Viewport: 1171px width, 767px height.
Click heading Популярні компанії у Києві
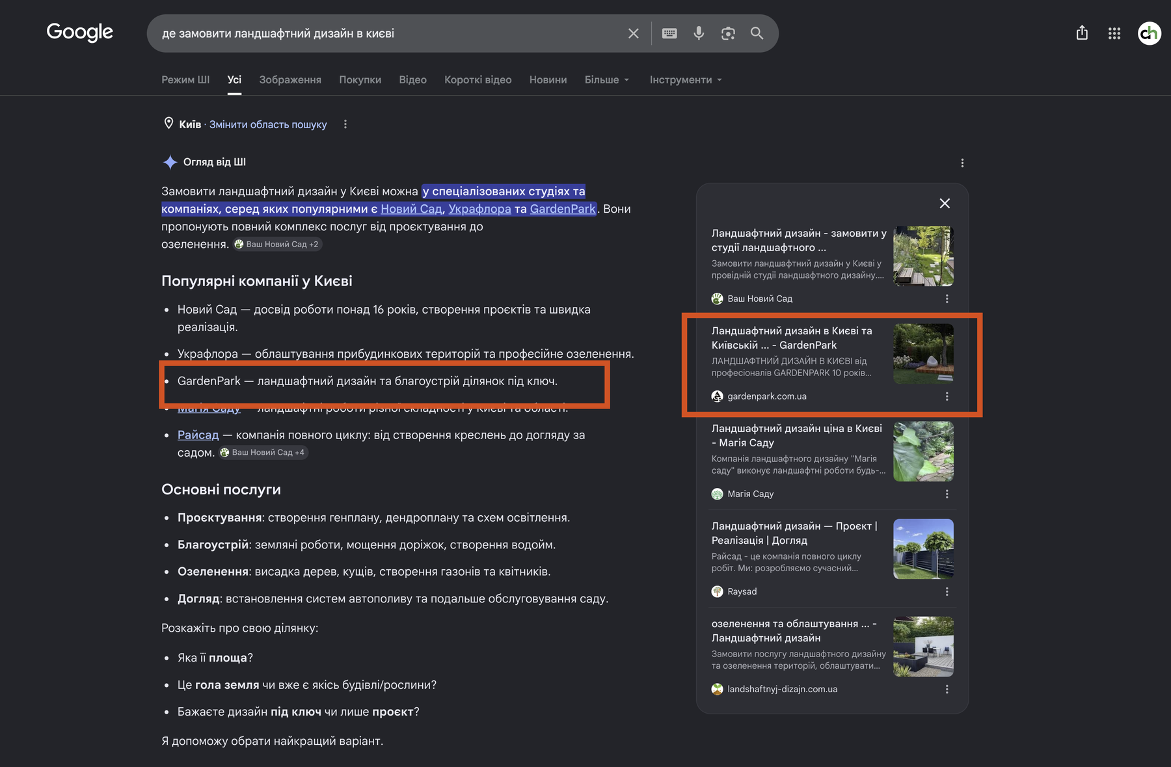tap(257, 281)
